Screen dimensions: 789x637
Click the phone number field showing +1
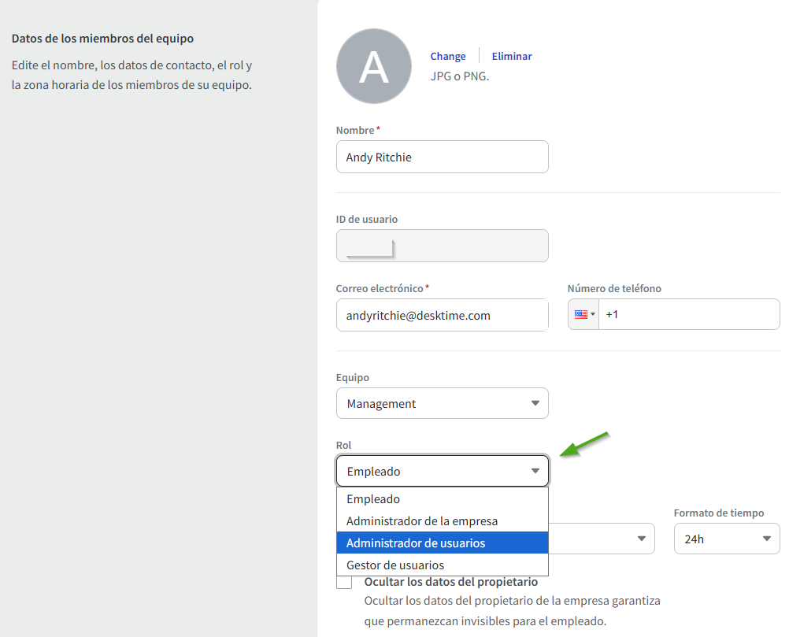[x=688, y=314]
